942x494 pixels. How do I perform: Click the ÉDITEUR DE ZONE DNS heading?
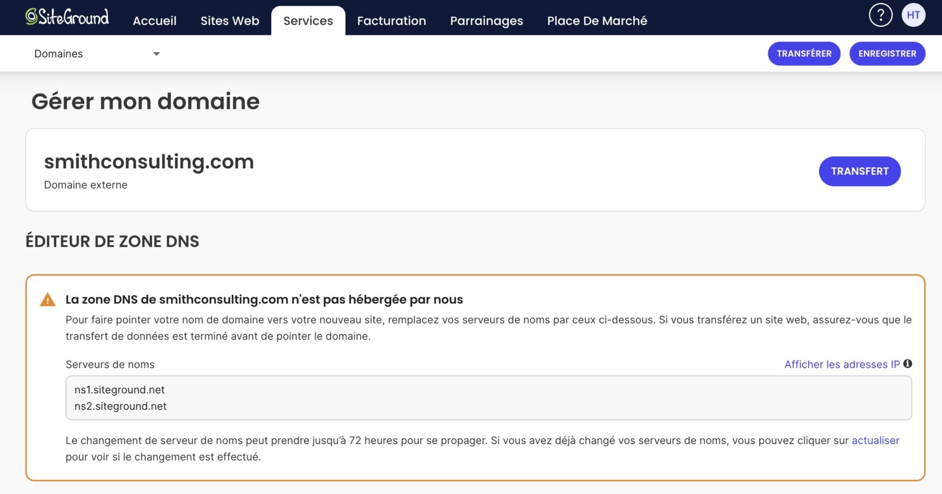112,241
